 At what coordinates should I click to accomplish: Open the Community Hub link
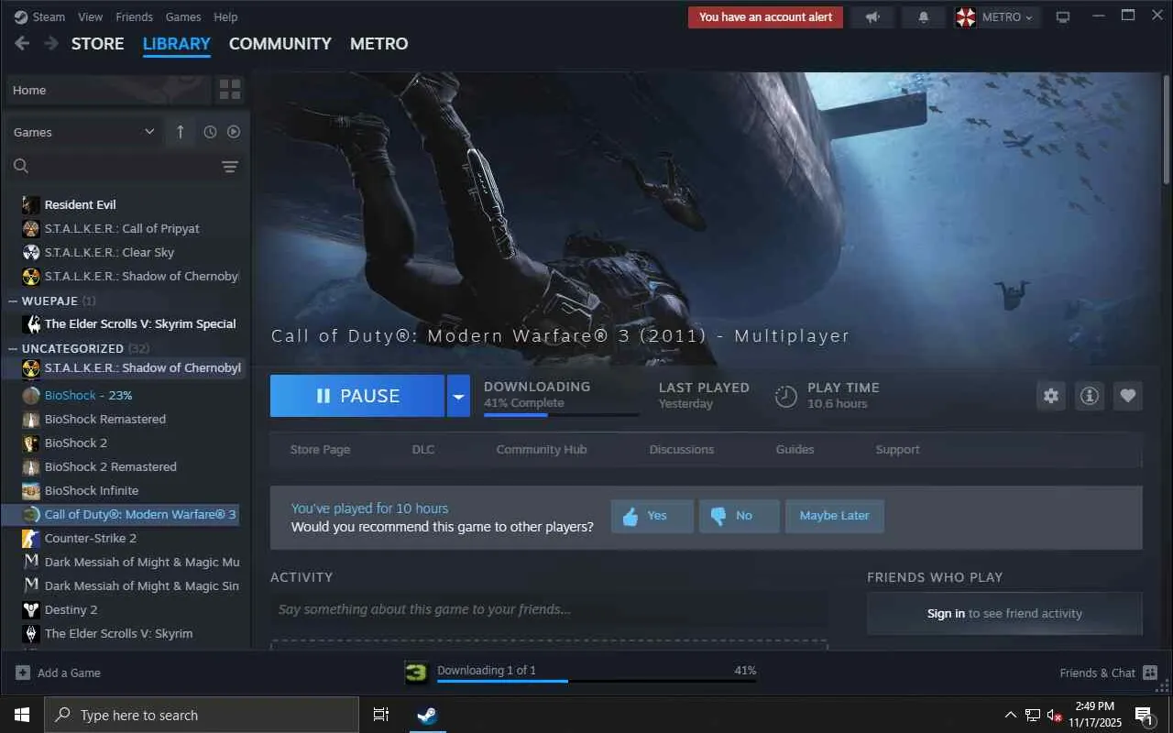(542, 449)
